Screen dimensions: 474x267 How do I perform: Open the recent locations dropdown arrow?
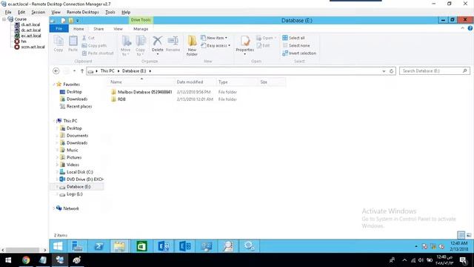pos(74,71)
